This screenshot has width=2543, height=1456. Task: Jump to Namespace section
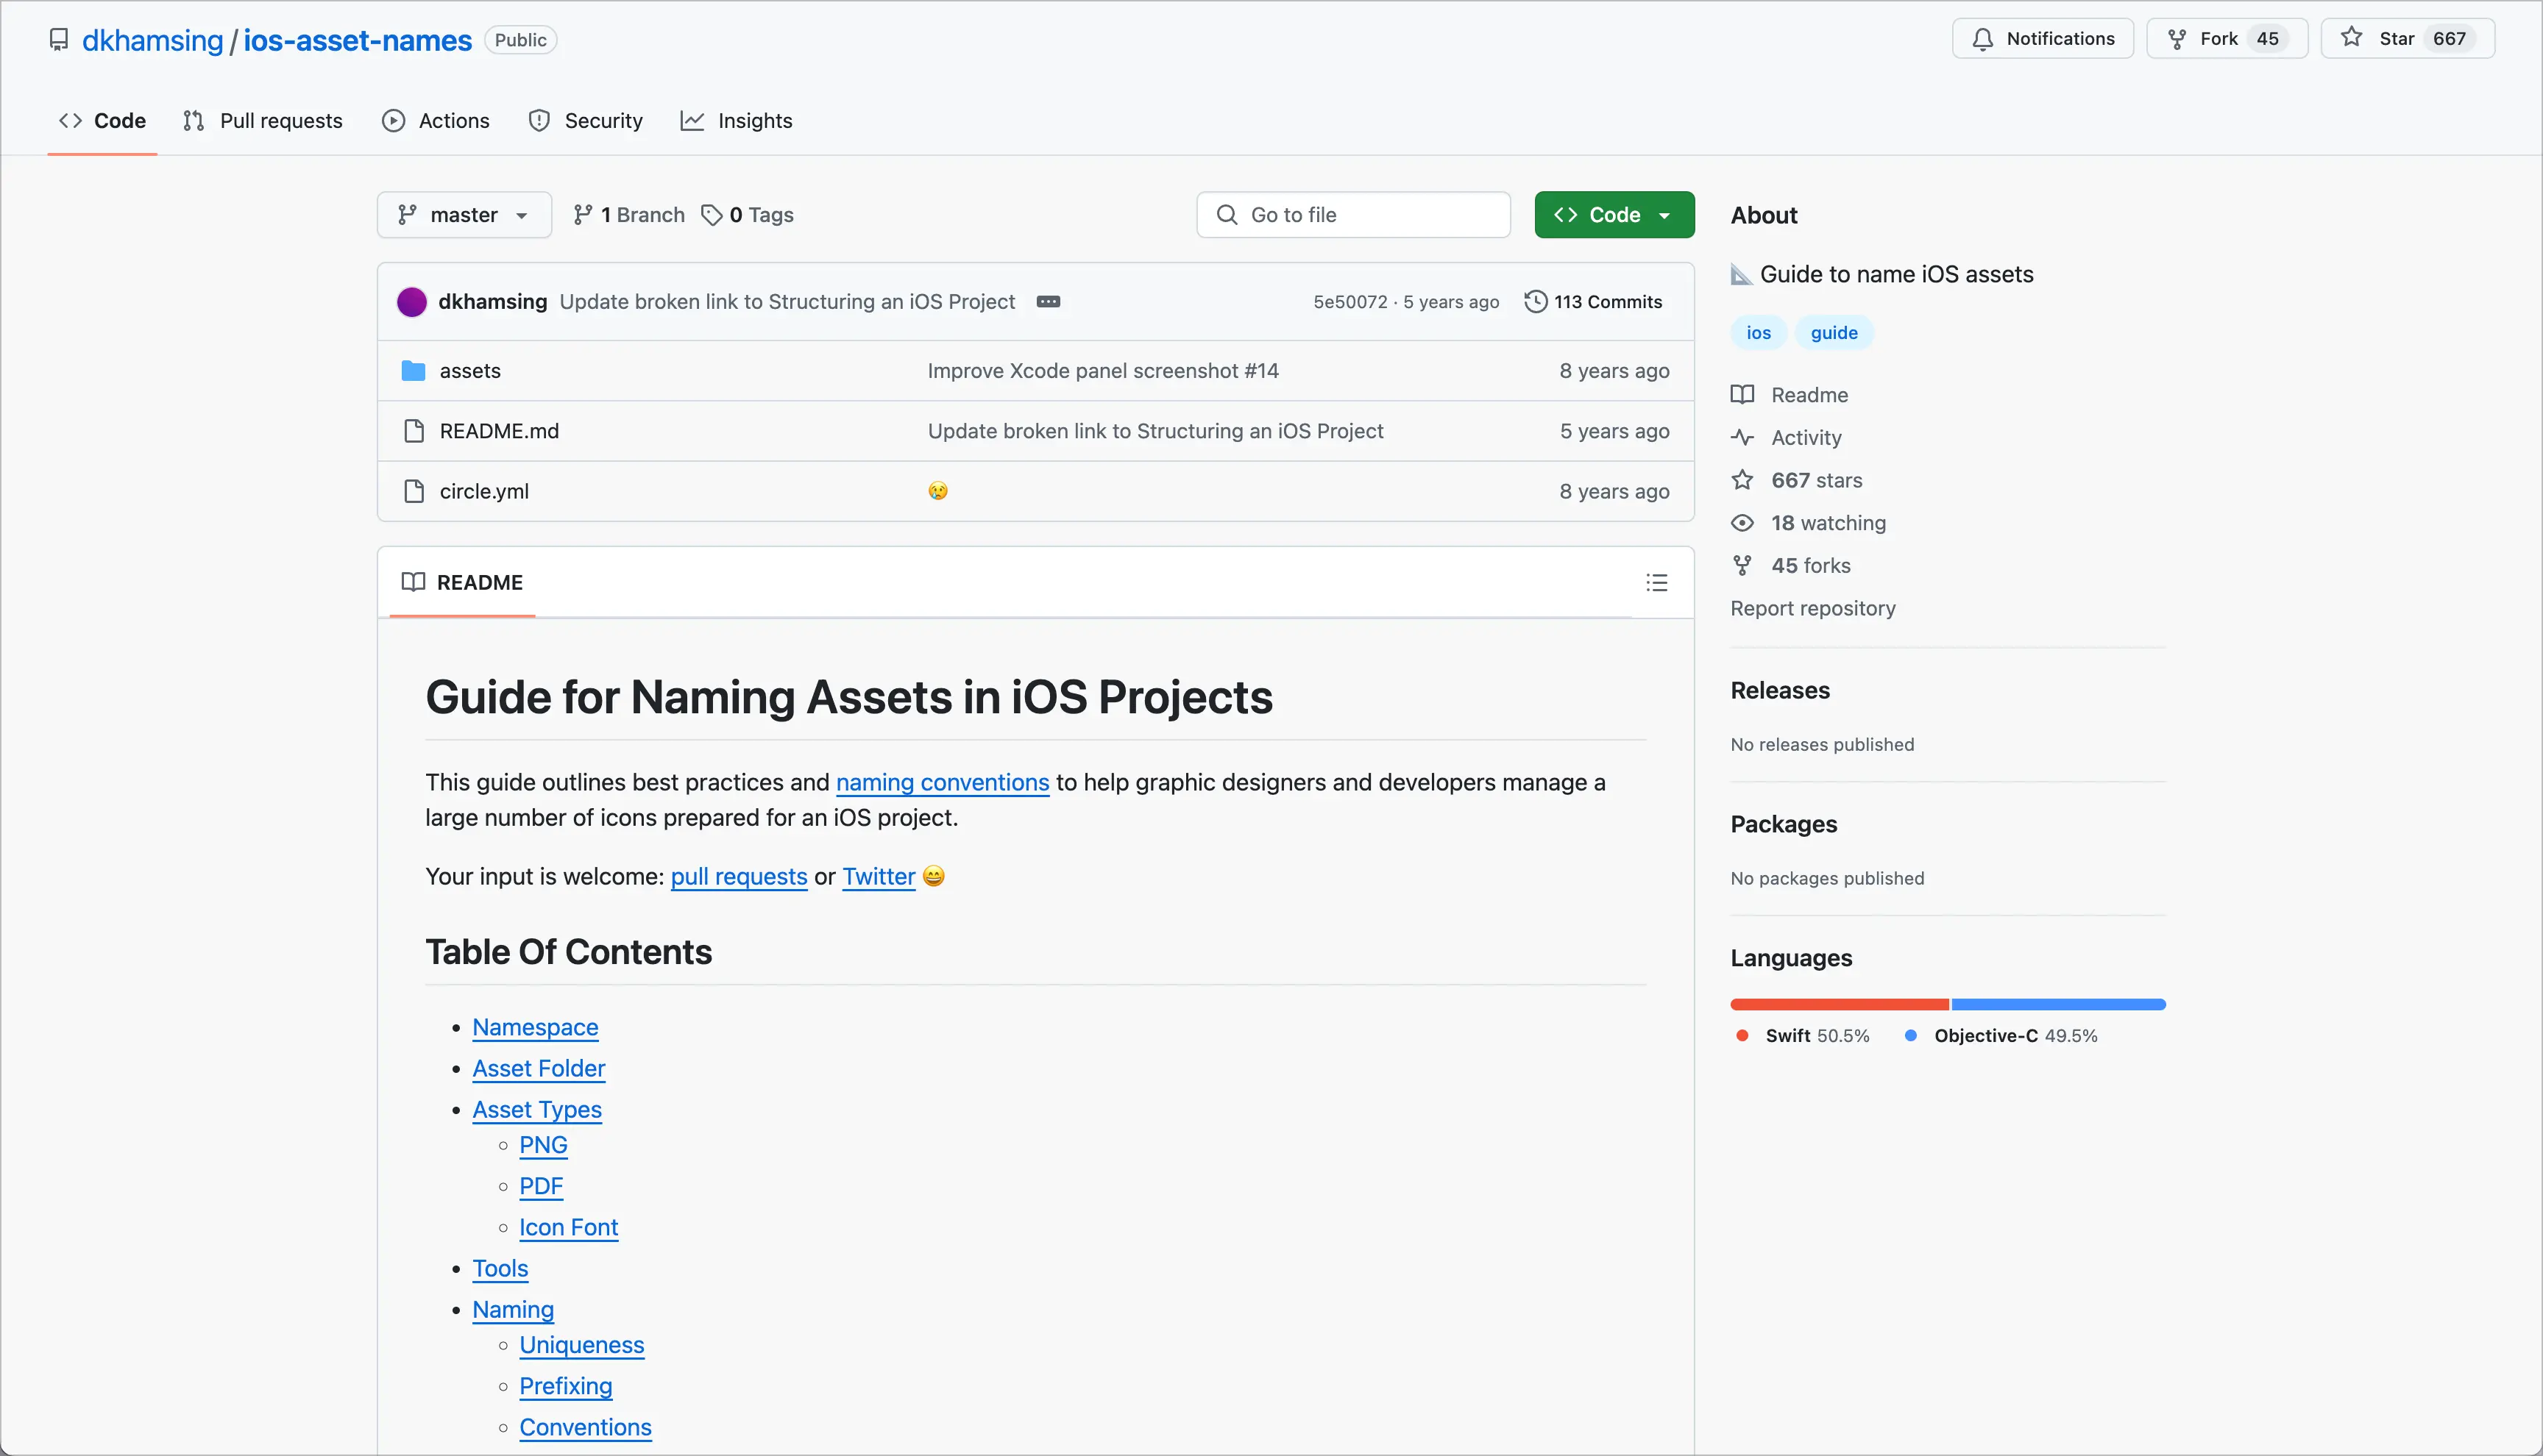pyautogui.click(x=535, y=1027)
